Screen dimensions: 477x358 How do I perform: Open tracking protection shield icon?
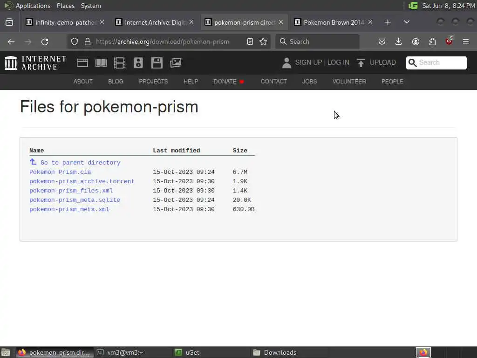pyautogui.click(x=75, y=41)
